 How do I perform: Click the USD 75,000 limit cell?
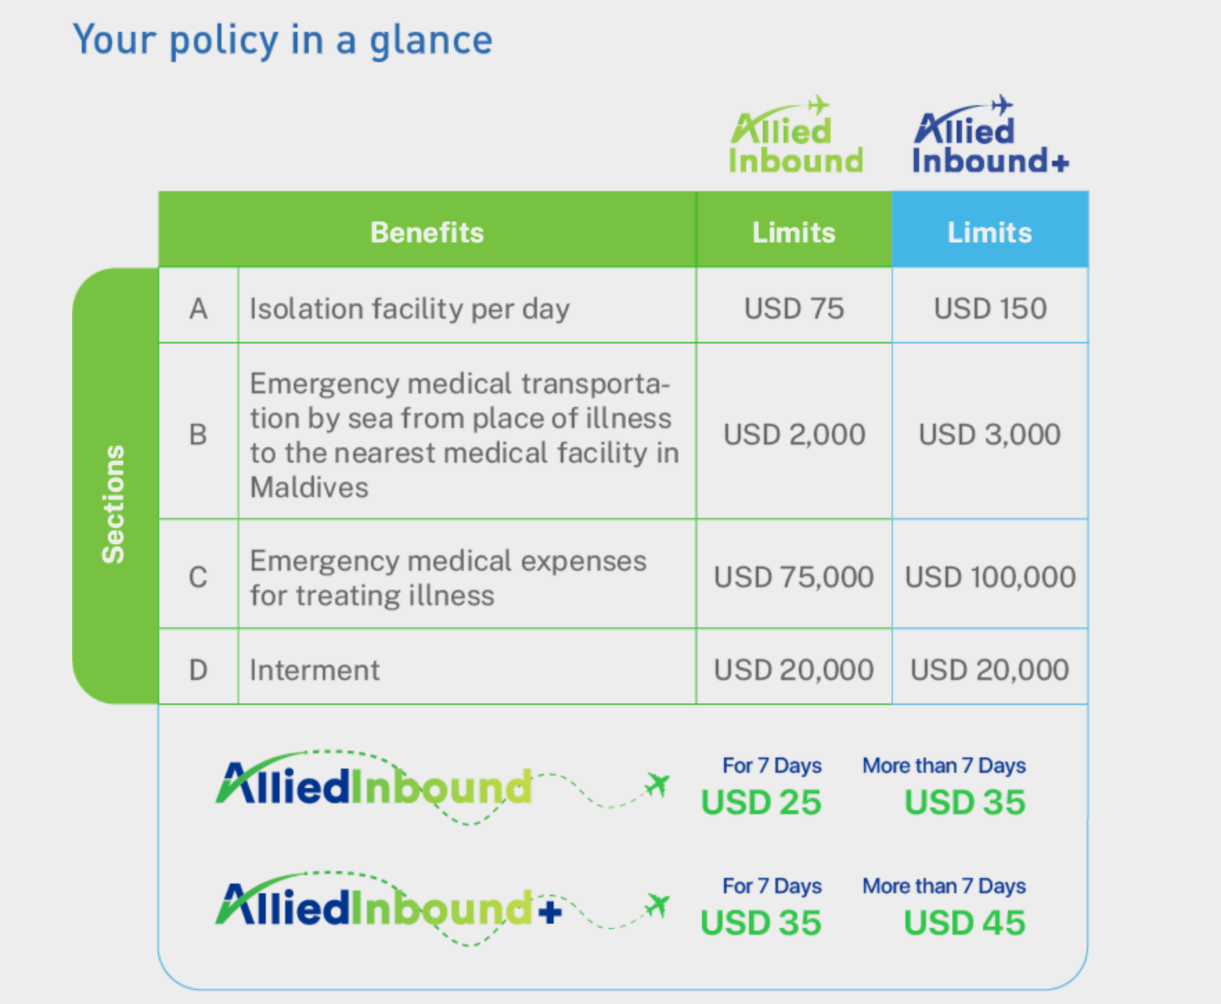(793, 577)
